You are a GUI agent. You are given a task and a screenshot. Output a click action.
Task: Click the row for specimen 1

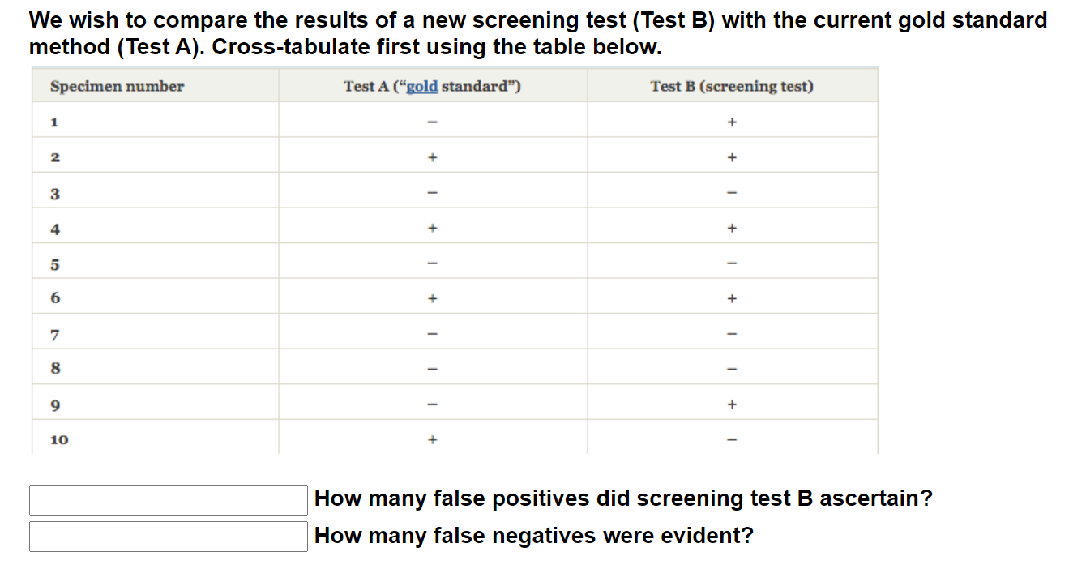pyautogui.click(x=154, y=122)
